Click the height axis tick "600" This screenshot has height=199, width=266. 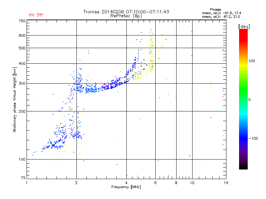click(x=22, y=35)
